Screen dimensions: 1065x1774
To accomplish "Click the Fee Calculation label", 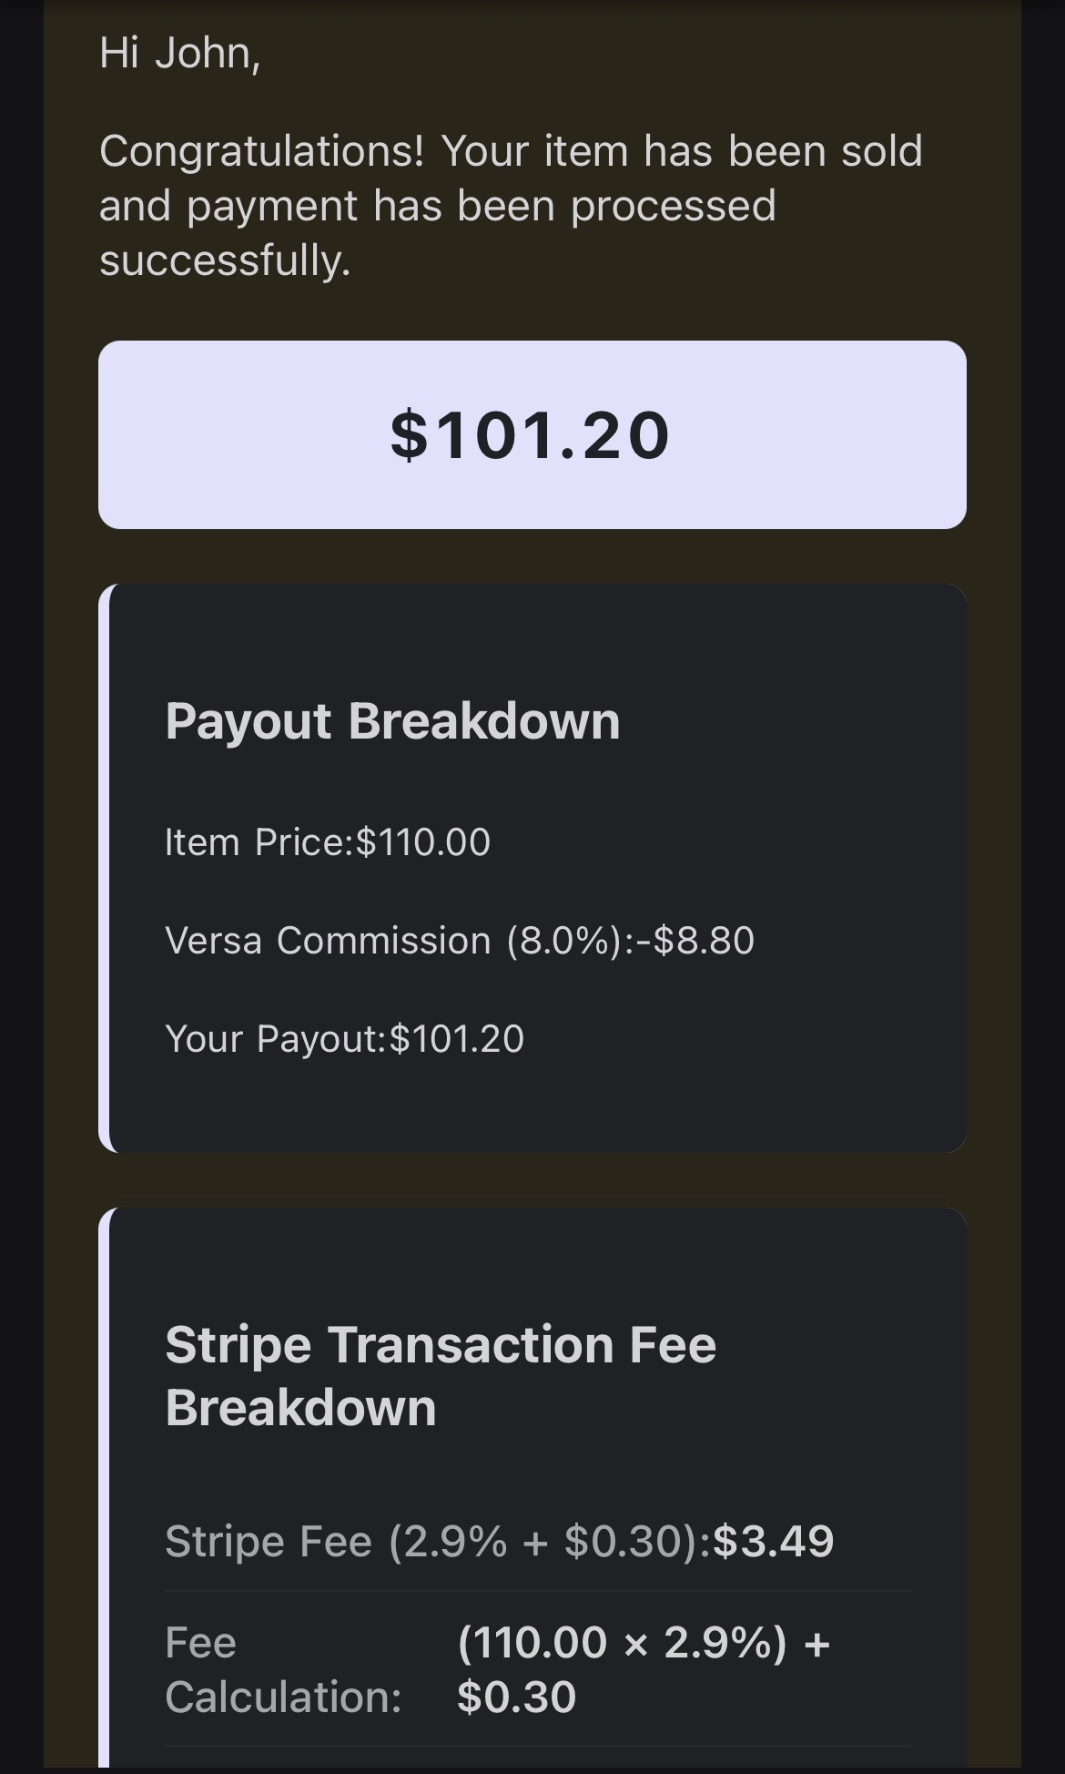I will pyautogui.click(x=283, y=1670).
